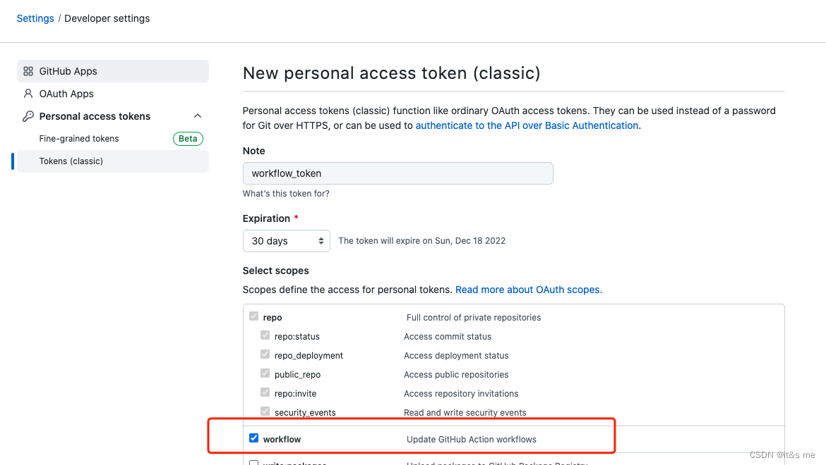Open the authenticate to the API over Basic Authentication link

tap(527, 125)
